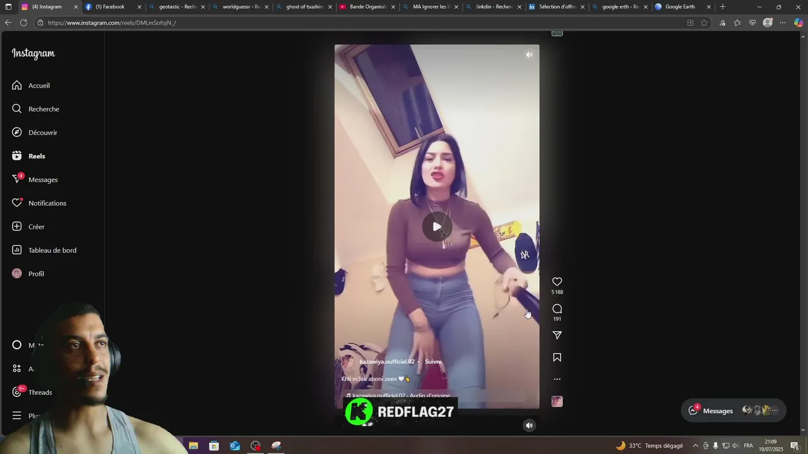Save the reel with bookmark icon

557,358
